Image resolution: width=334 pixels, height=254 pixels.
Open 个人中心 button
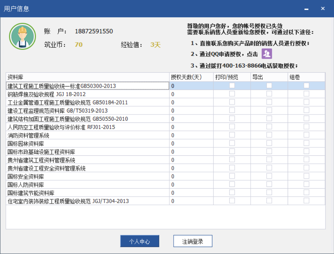click(140, 242)
